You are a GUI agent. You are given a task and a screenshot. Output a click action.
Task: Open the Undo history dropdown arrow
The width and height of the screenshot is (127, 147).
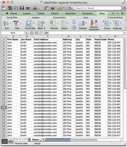pos(64,8)
